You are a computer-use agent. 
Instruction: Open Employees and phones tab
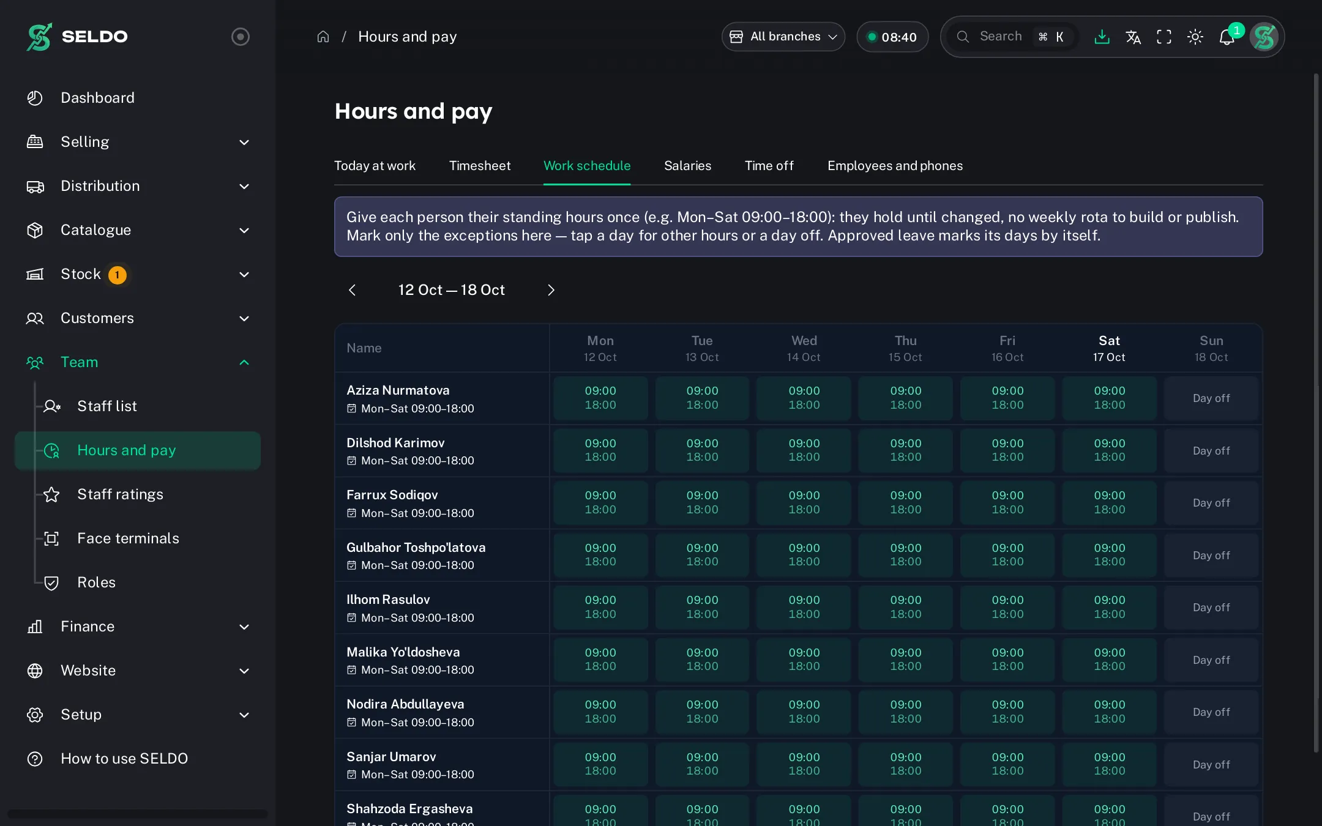coord(895,166)
